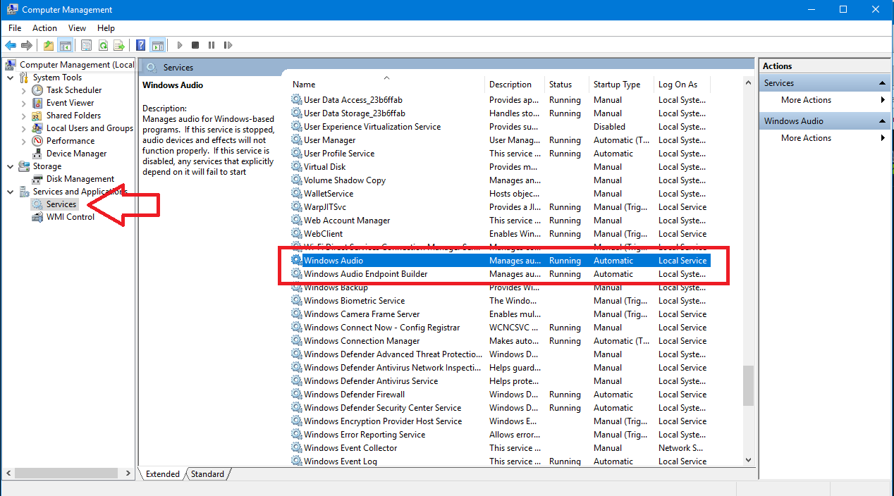Click the scroll down arrow of services list
Viewport: 894px width, 496px height.
tap(748, 460)
